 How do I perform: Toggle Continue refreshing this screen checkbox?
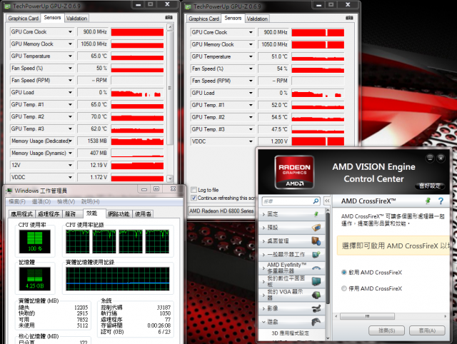(x=194, y=198)
